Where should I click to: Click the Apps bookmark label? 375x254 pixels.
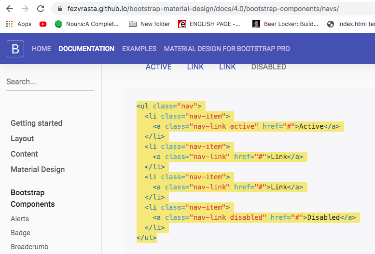point(24,24)
